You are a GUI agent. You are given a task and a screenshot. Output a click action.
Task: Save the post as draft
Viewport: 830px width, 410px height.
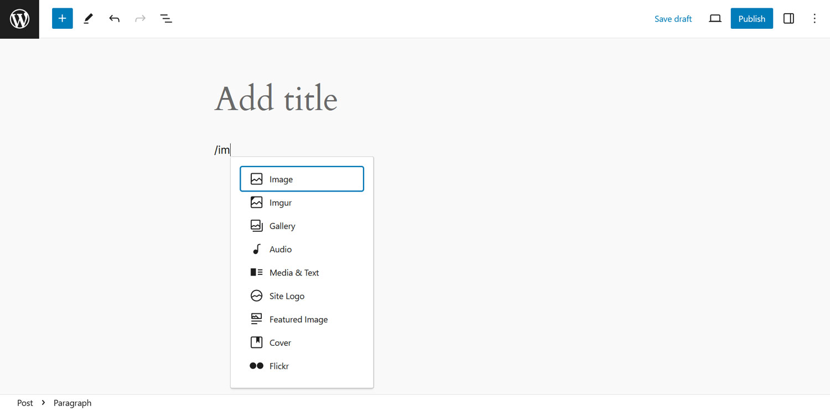tap(673, 18)
